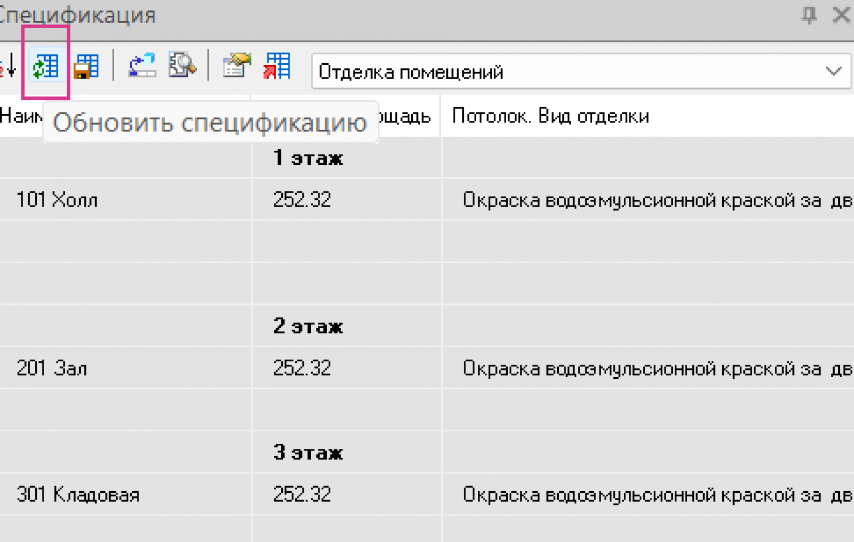This screenshot has height=542, width=854.
Task: Select the save table icon
Action: pos(87,65)
